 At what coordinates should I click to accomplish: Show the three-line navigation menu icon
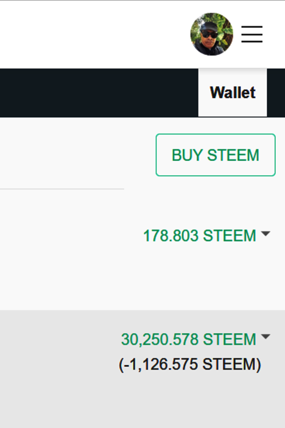click(x=252, y=34)
